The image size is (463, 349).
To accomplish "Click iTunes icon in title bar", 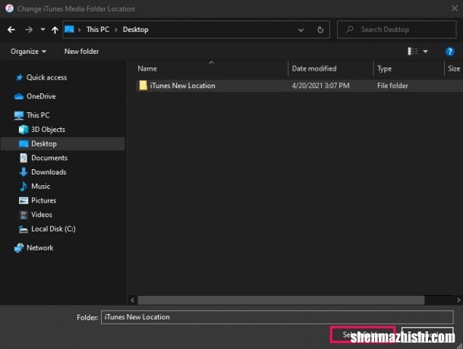I will pos(9,8).
